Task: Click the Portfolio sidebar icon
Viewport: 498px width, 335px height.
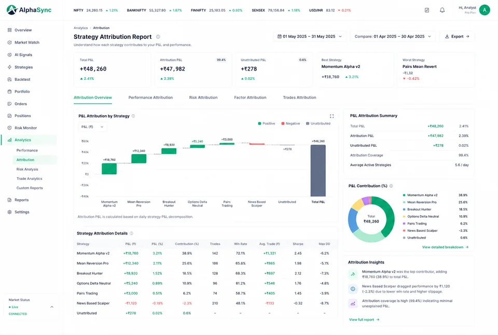Action: click(x=9, y=91)
